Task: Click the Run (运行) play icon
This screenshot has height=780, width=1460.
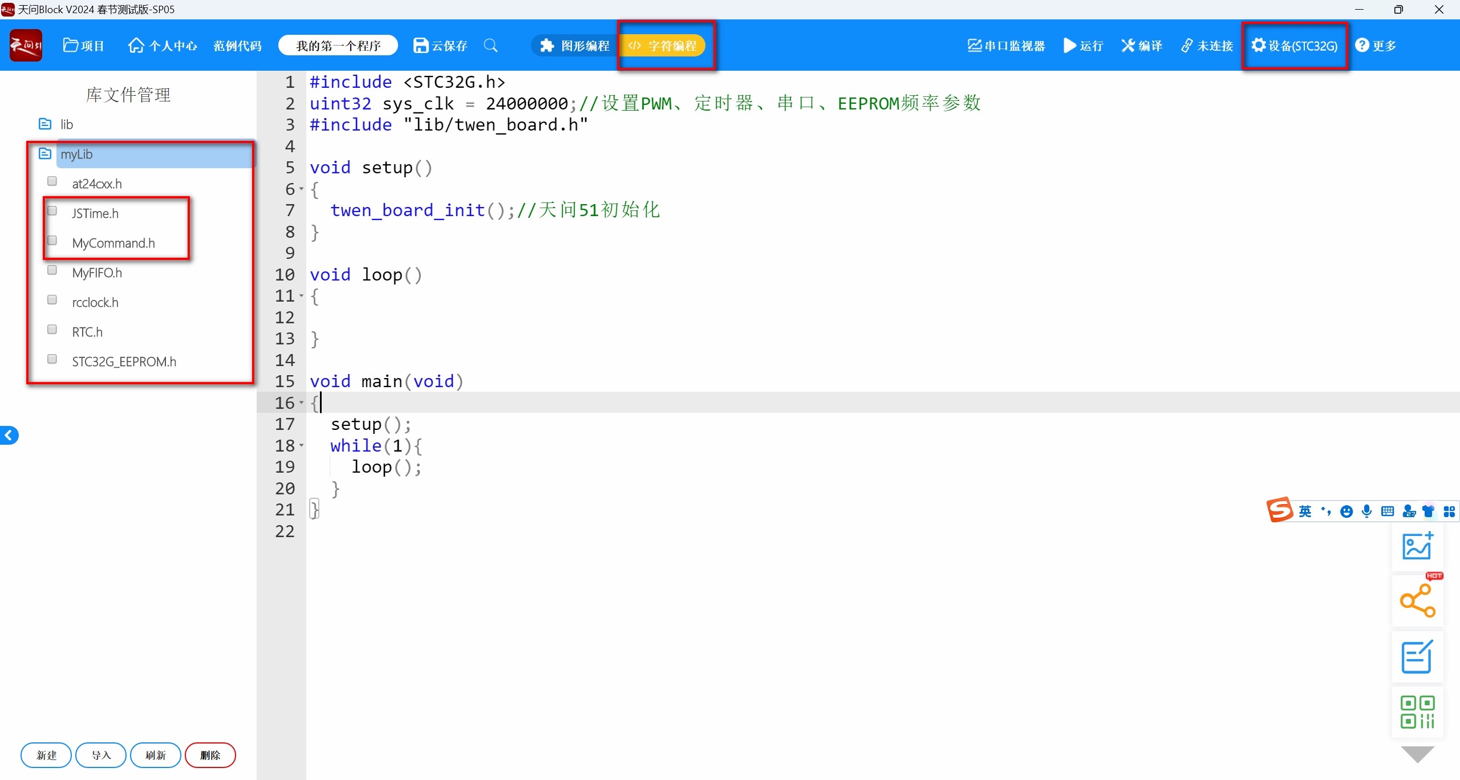Action: (x=1070, y=46)
